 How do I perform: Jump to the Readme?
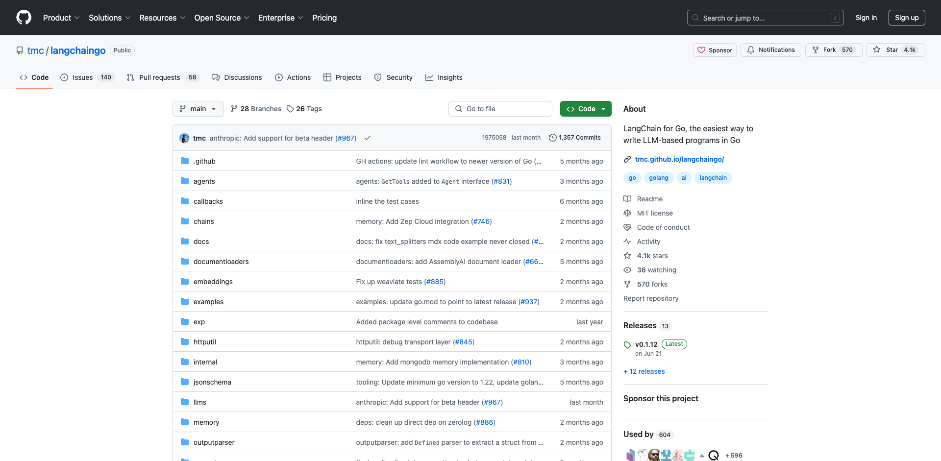[x=643, y=199]
